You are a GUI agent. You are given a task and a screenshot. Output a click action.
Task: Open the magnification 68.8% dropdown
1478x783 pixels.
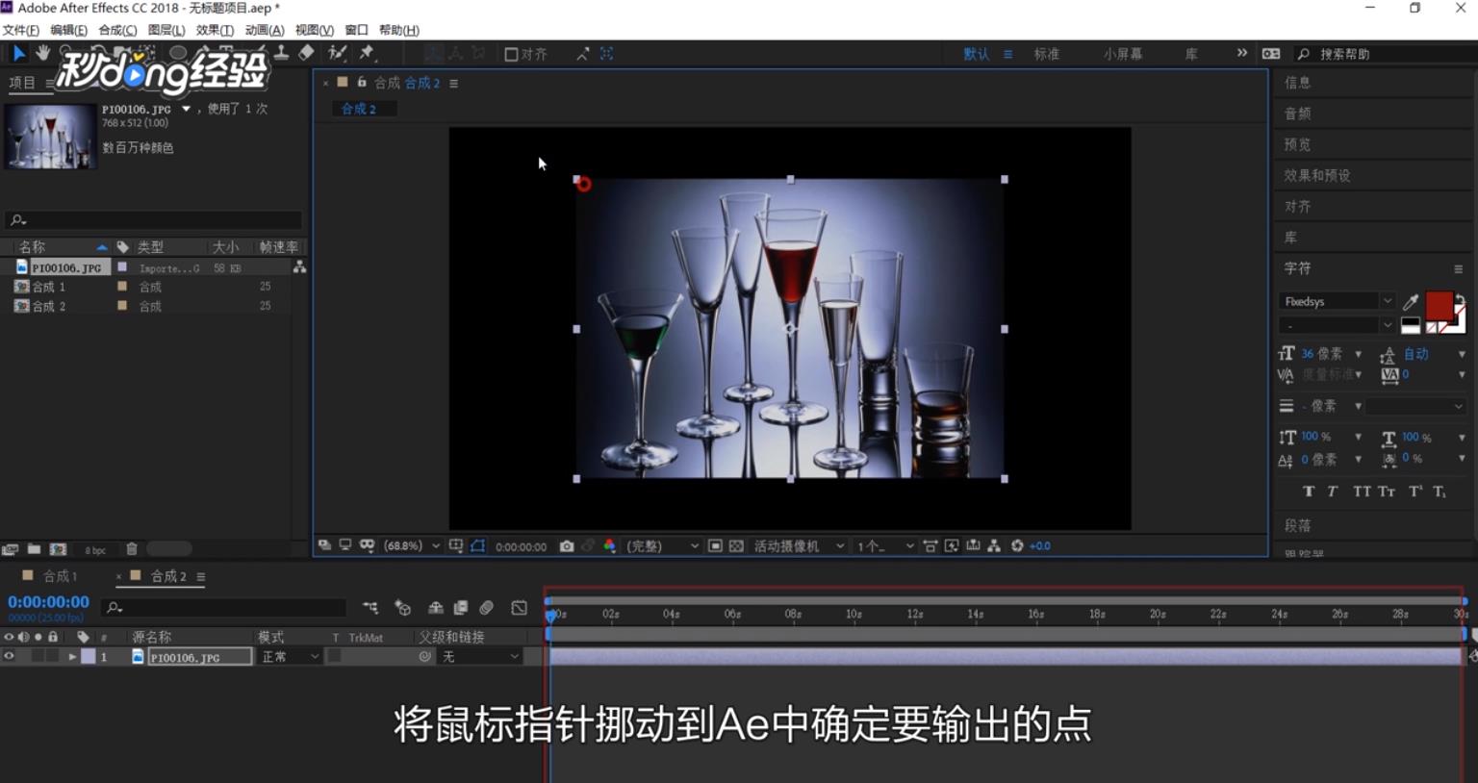coord(412,545)
